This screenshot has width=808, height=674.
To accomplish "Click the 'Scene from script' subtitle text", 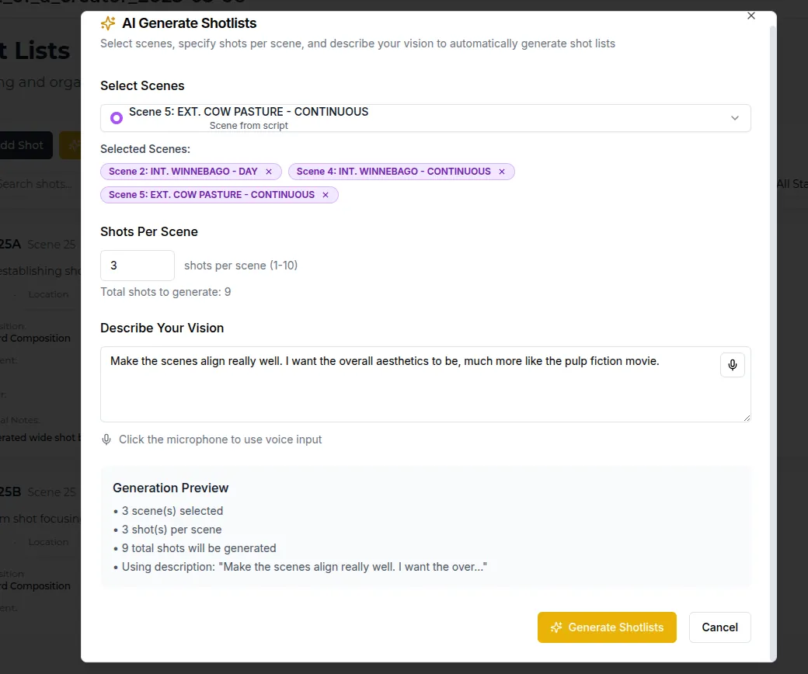I will point(249,126).
